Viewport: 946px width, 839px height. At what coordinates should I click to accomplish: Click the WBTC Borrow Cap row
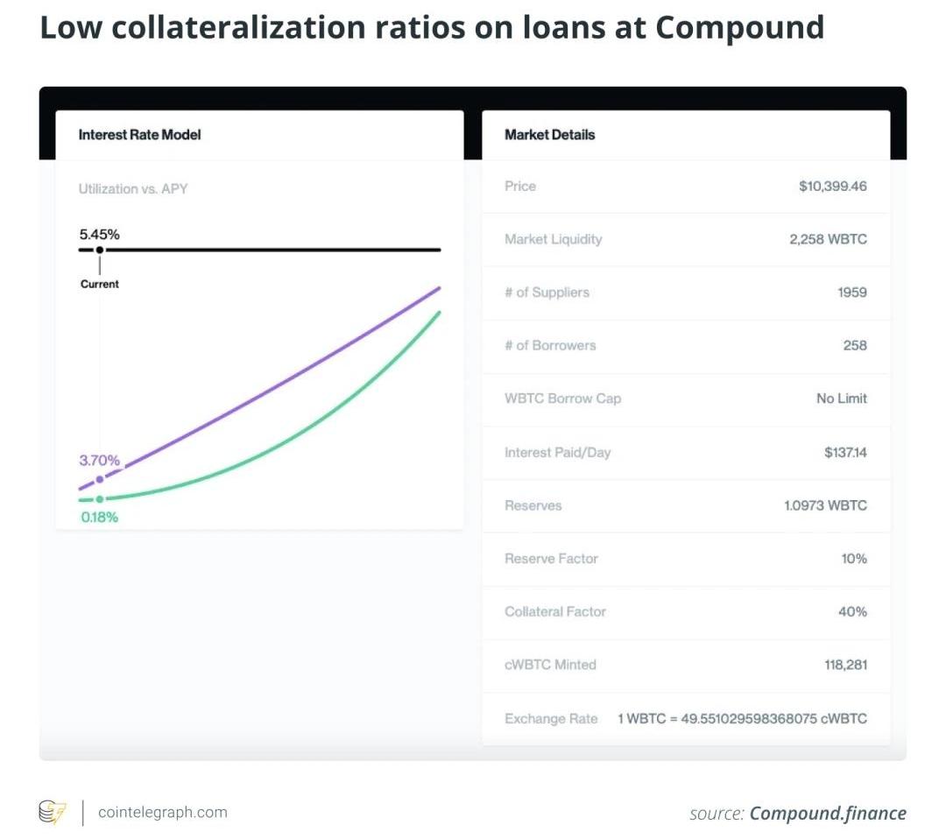click(x=685, y=398)
